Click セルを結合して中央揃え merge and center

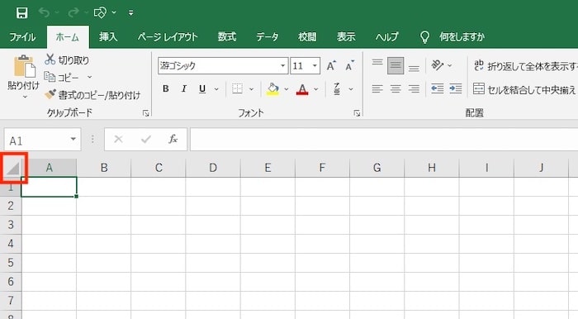click(x=524, y=89)
